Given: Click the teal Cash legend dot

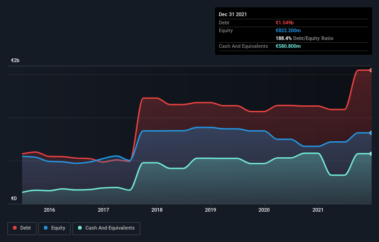Looking at the screenshot, I should tap(80, 228).
